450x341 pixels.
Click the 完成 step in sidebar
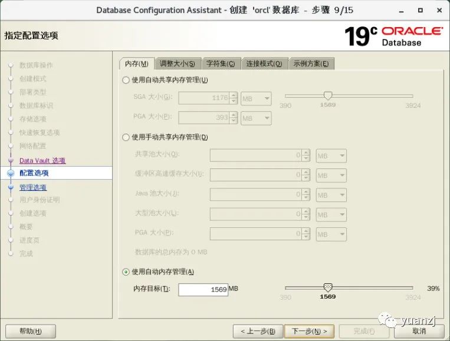click(x=26, y=254)
